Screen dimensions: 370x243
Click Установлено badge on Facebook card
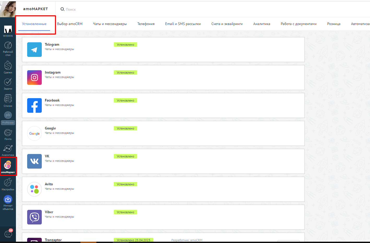125,100
